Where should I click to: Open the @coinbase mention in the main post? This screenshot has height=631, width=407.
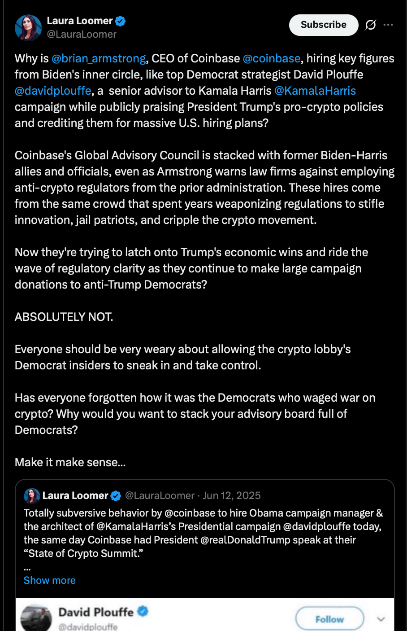pyautogui.click(x=272, y=59)
